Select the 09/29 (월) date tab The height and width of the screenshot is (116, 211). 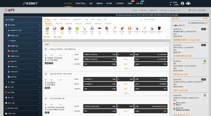59,24
